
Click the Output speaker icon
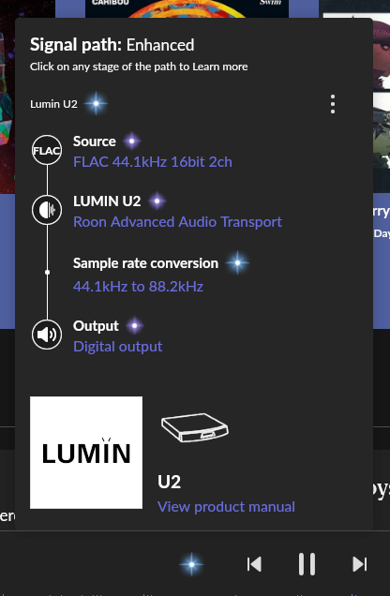(x=47, y=335)
